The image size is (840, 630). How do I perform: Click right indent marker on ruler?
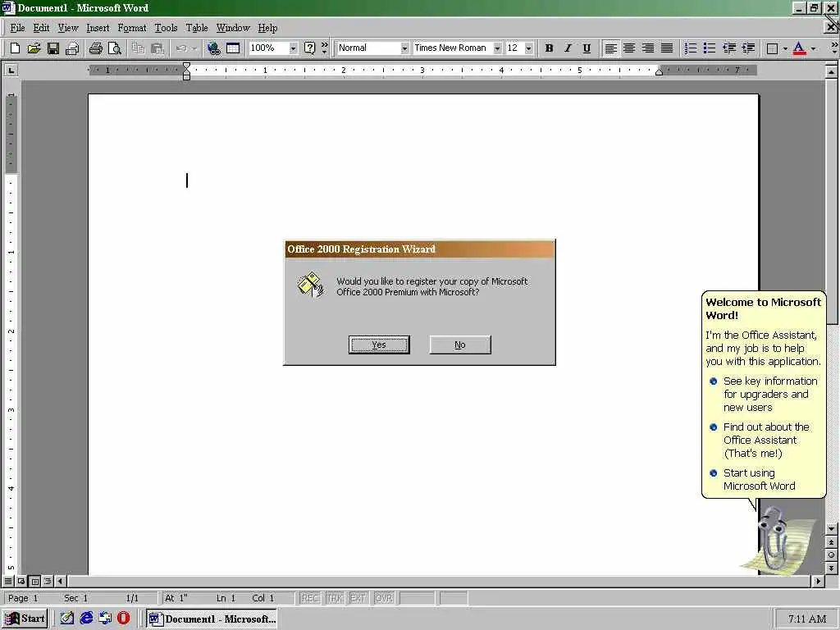659,73
